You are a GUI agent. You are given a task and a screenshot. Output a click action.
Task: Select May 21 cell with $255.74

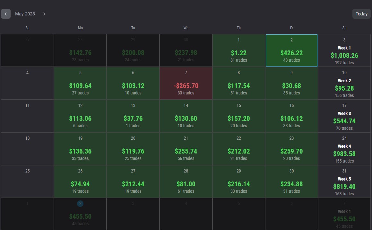pos(186,149)
